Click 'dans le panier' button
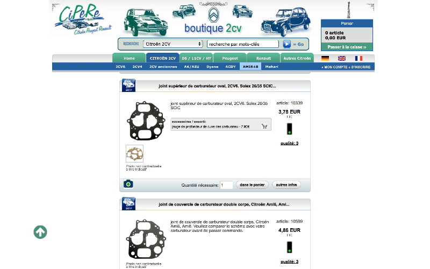Screen dimensions: 430x269 point(252,185)
